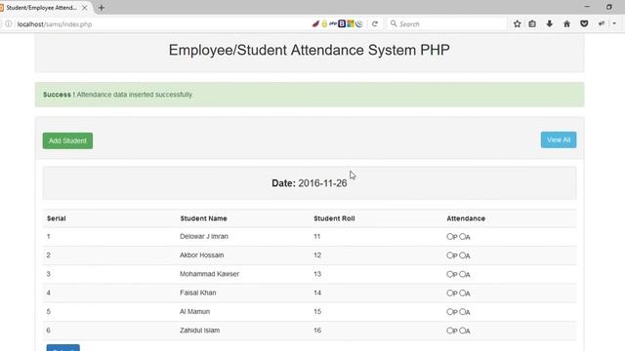Image resolution: width=625 pixels, height=351 pixels.
Task: Click roll number 16
Action: [317, 331]
